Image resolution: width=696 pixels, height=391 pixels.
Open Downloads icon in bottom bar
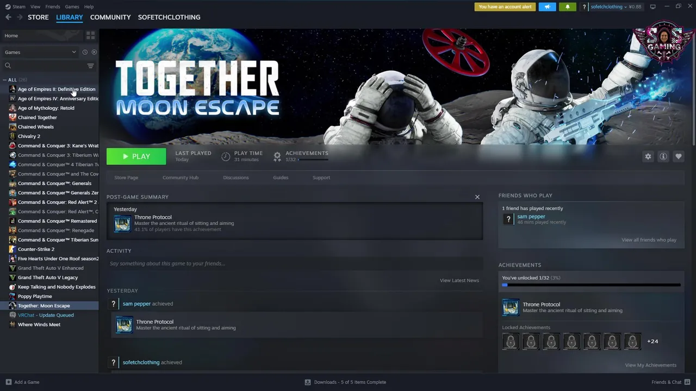coord(308,382)
